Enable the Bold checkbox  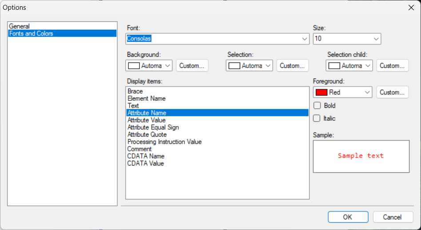pyautogui.click(x=317, y=106)
